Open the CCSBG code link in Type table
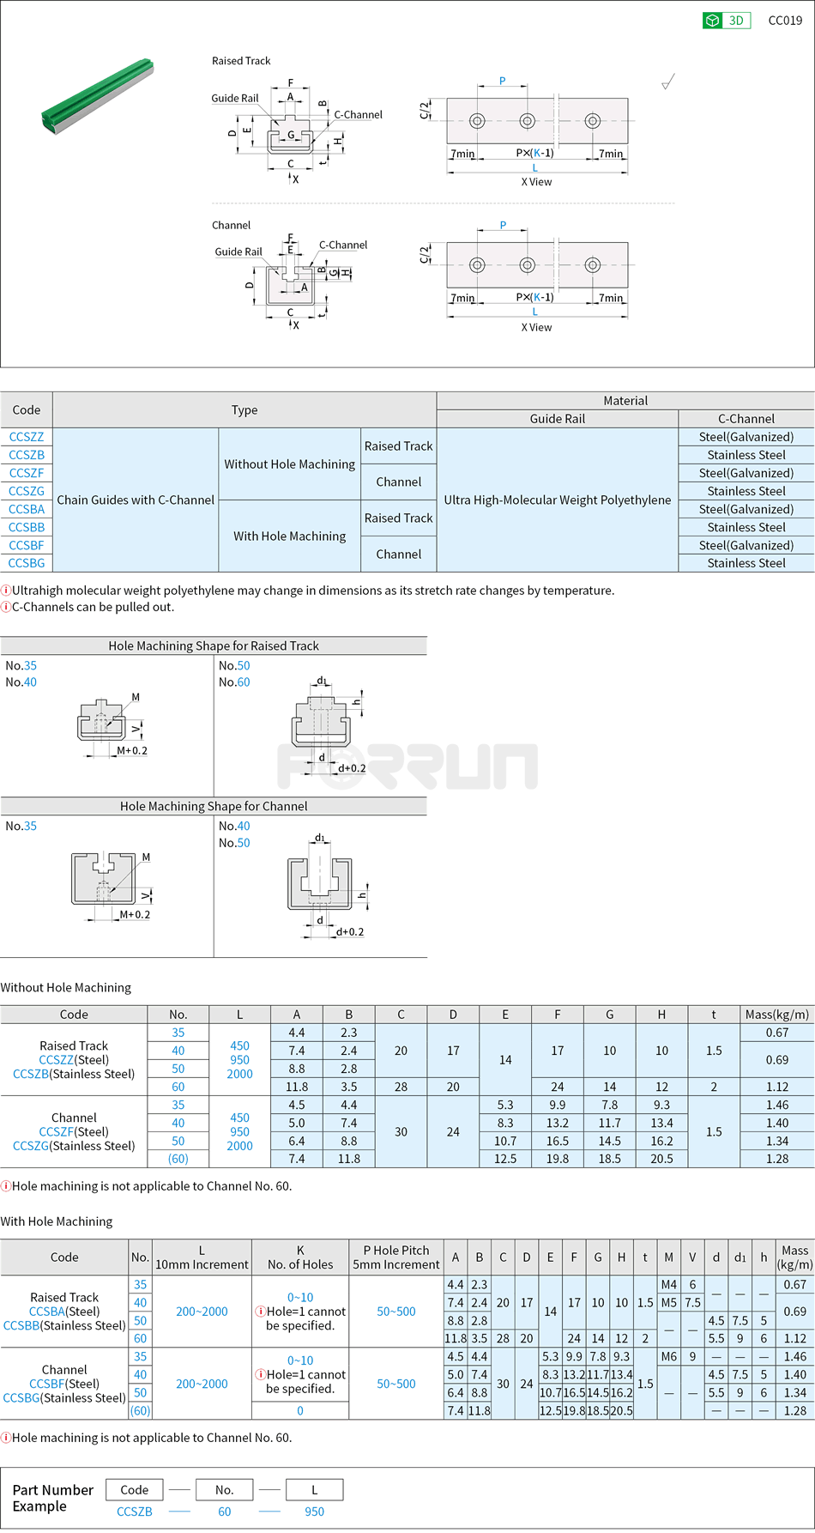 tap(27, 563)
